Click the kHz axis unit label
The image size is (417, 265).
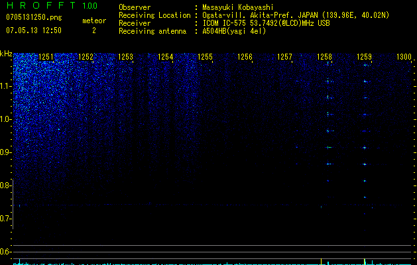coord(6,54)
